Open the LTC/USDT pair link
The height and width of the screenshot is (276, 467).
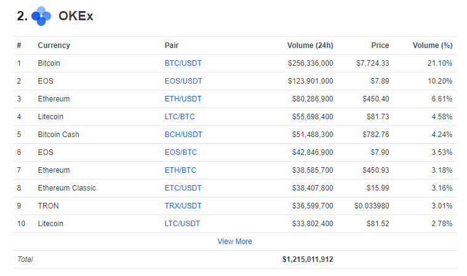[182, 224]
